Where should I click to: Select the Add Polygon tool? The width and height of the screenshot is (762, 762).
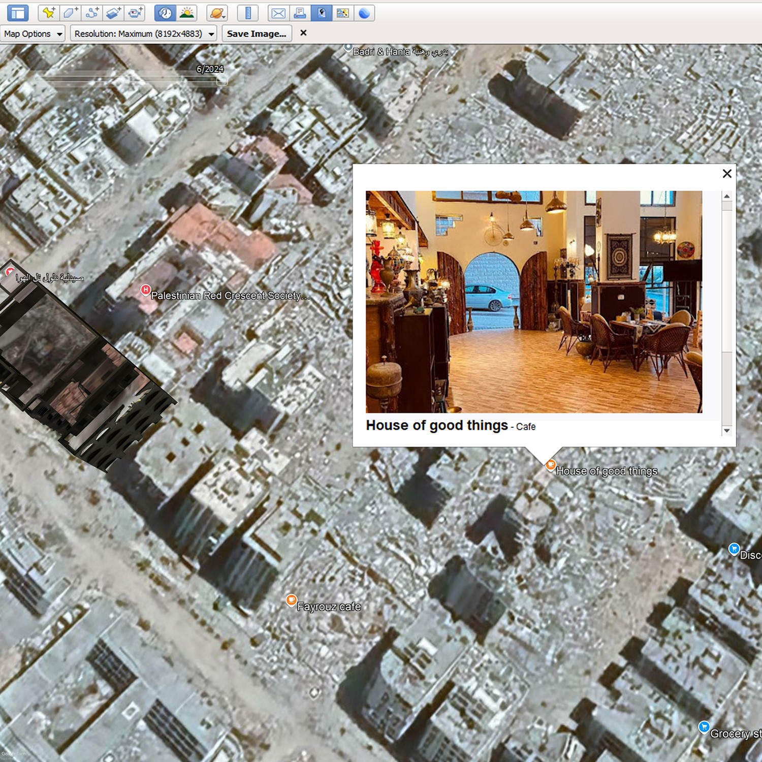click(70, 13)
